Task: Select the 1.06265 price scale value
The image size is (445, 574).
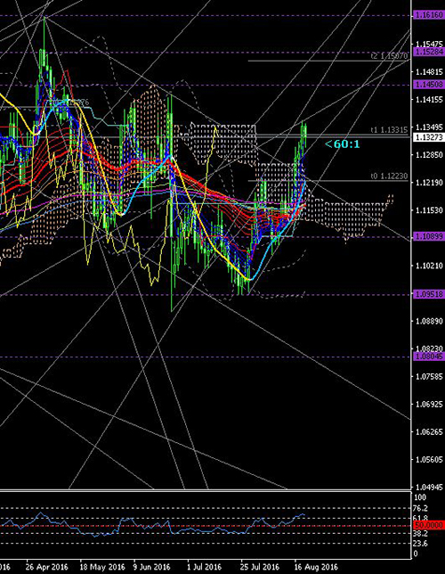Action: 429,432
